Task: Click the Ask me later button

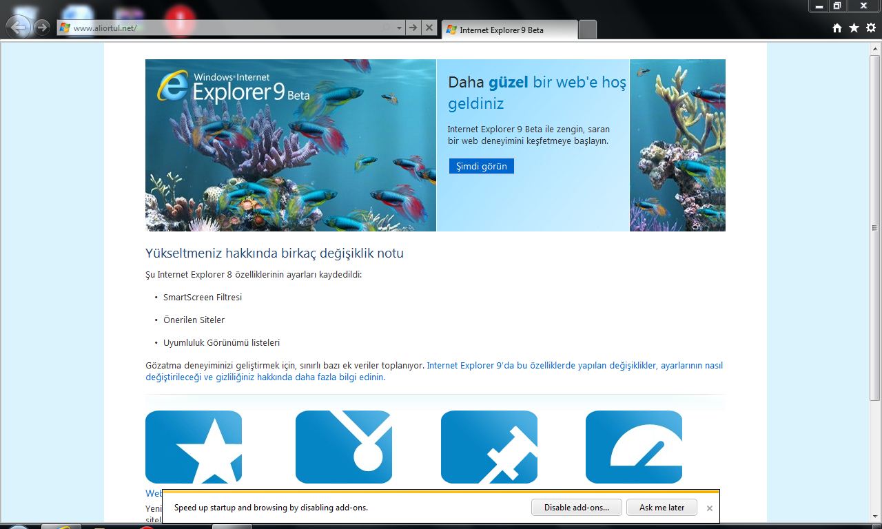Action: pos(661,508)
